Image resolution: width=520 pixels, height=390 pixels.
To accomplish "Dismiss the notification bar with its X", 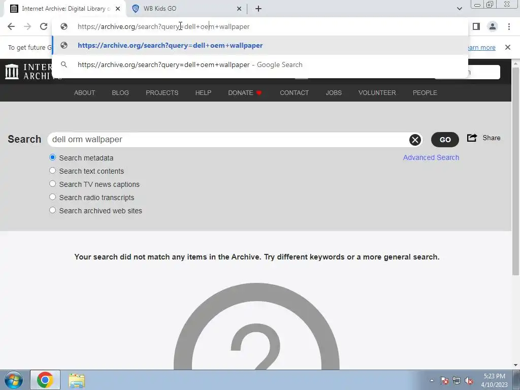I will coord(508,47).
